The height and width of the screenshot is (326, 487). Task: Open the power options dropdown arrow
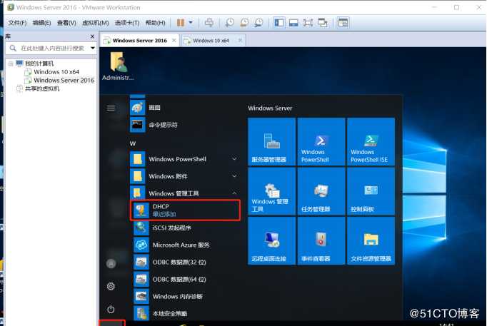pyautogui.click(x=191, y=23)
